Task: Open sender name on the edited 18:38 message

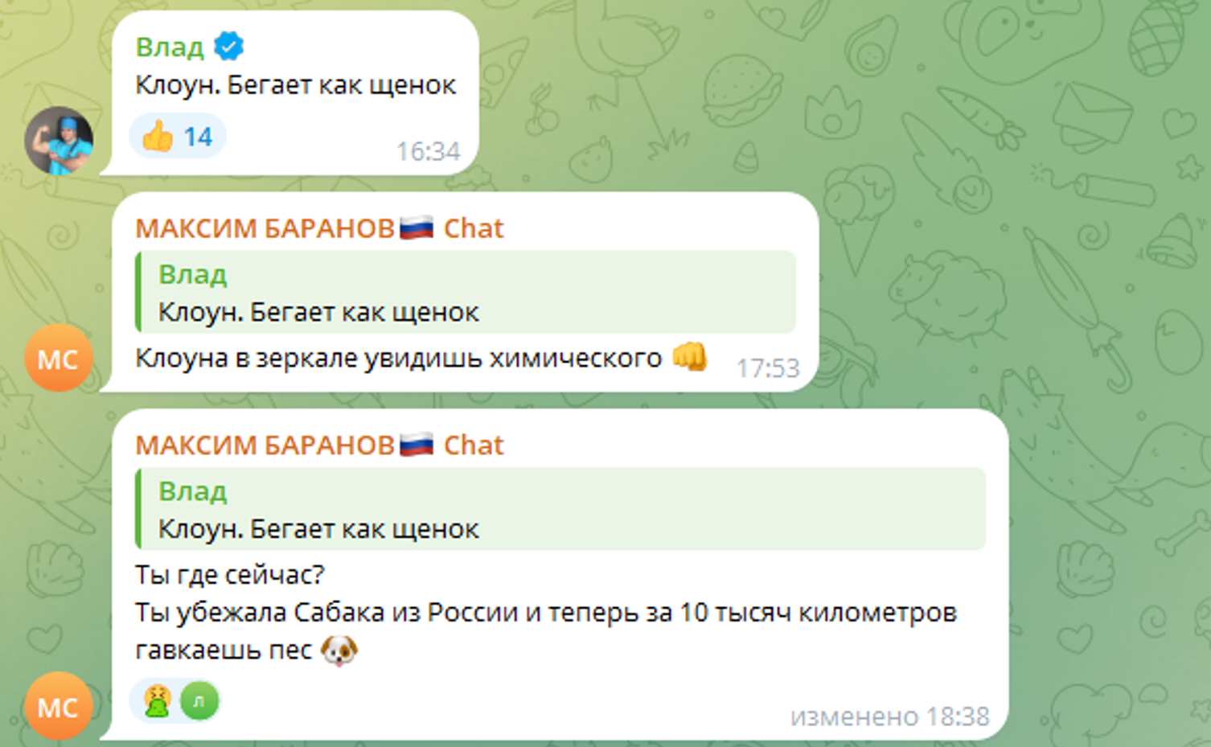Action: [319, 445]
